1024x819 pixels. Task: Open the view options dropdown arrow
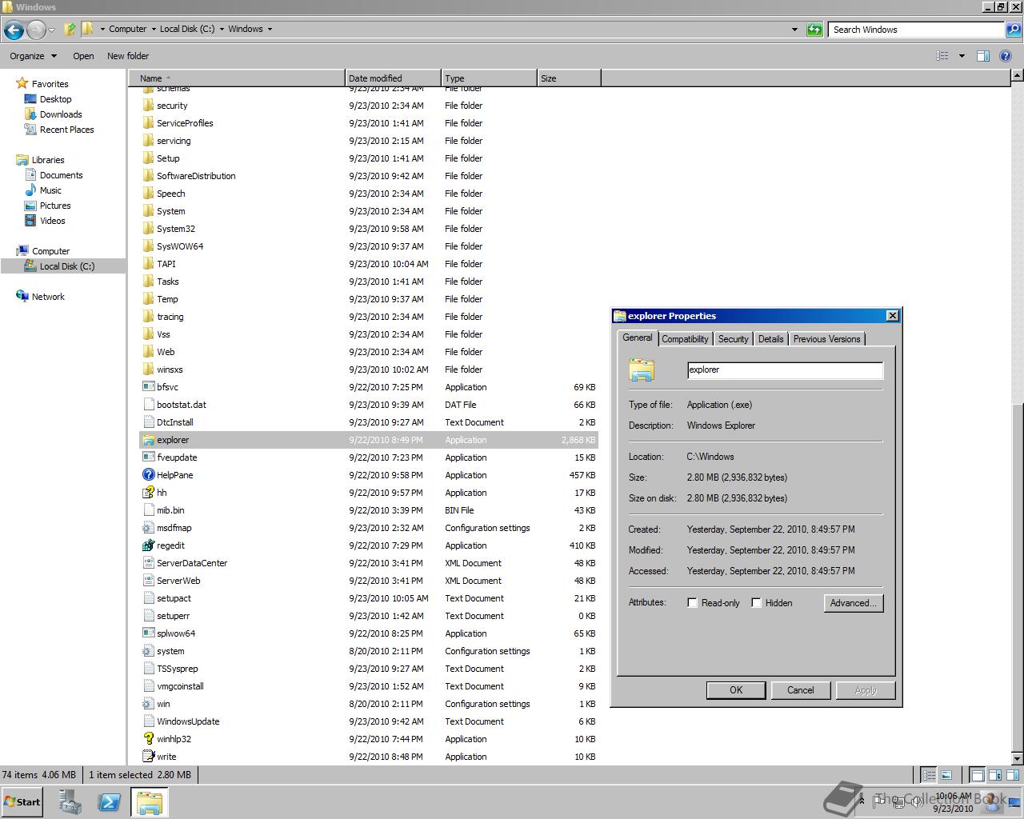click(x=962, y=56)
